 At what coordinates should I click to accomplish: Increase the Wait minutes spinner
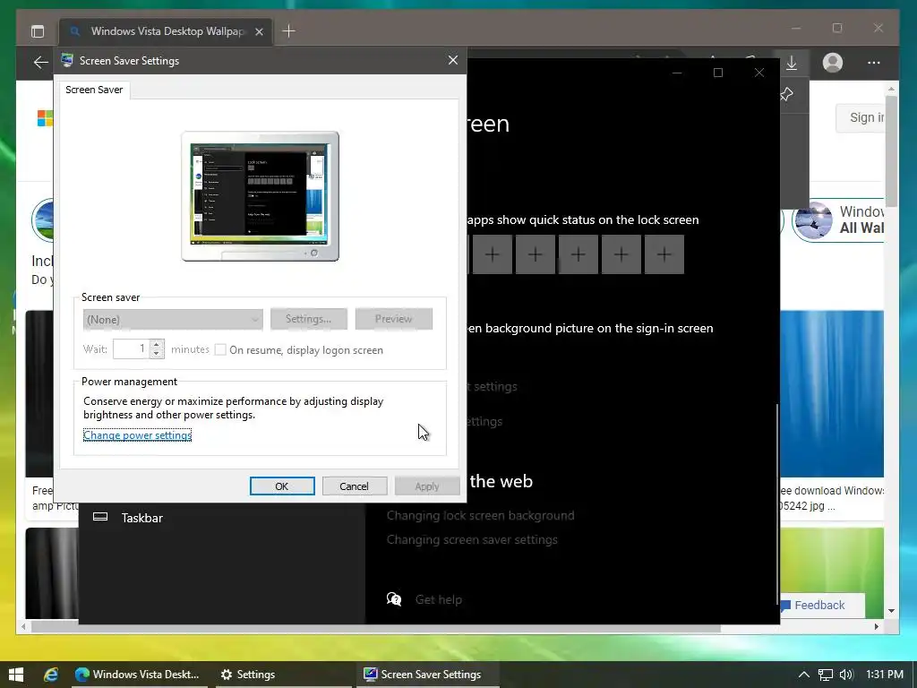click(157, 345)
